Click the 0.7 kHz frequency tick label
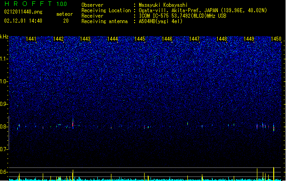Image resolution: width=286 pixels, height=181 pixels. (x=4, y=149)
